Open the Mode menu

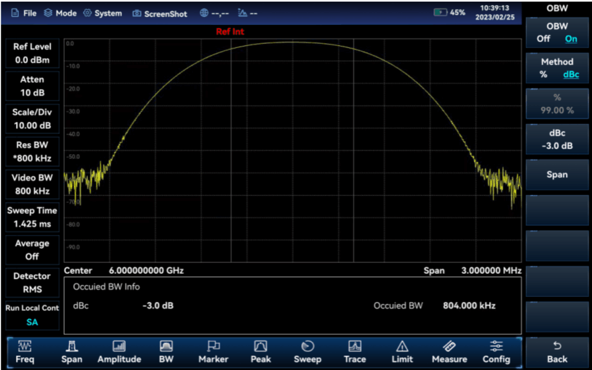coord(60,13)
